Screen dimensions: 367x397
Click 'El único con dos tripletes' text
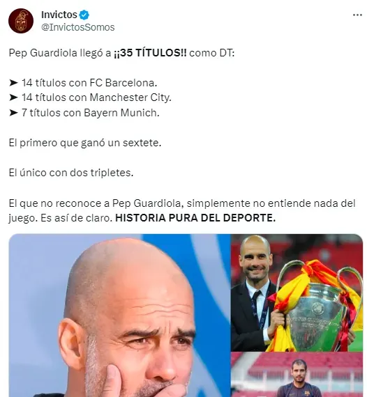pos(71,173)
